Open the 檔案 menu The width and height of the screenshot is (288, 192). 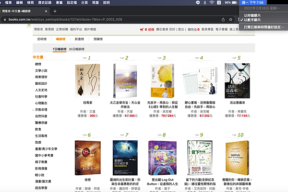9,2
